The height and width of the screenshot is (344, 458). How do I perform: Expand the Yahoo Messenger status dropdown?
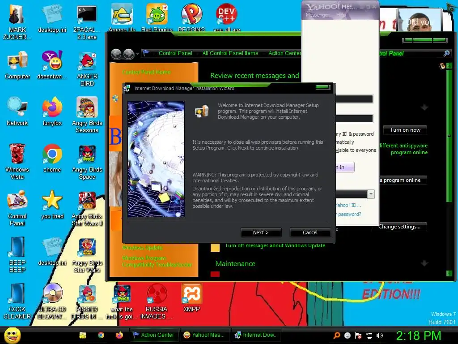(x=371, y=194)
